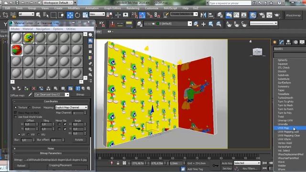Select the yellow-green material sample slot
The image size is (306, 172).
(29, 38)
